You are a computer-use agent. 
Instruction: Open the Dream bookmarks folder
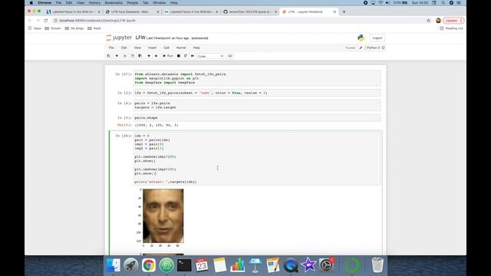pyautogui.click(x=53, y=28)
